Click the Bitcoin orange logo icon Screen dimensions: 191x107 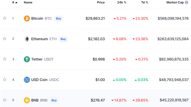click(27, 19)
